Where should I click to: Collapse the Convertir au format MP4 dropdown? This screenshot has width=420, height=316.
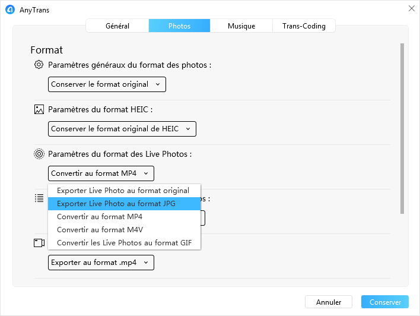pos(101,173)
